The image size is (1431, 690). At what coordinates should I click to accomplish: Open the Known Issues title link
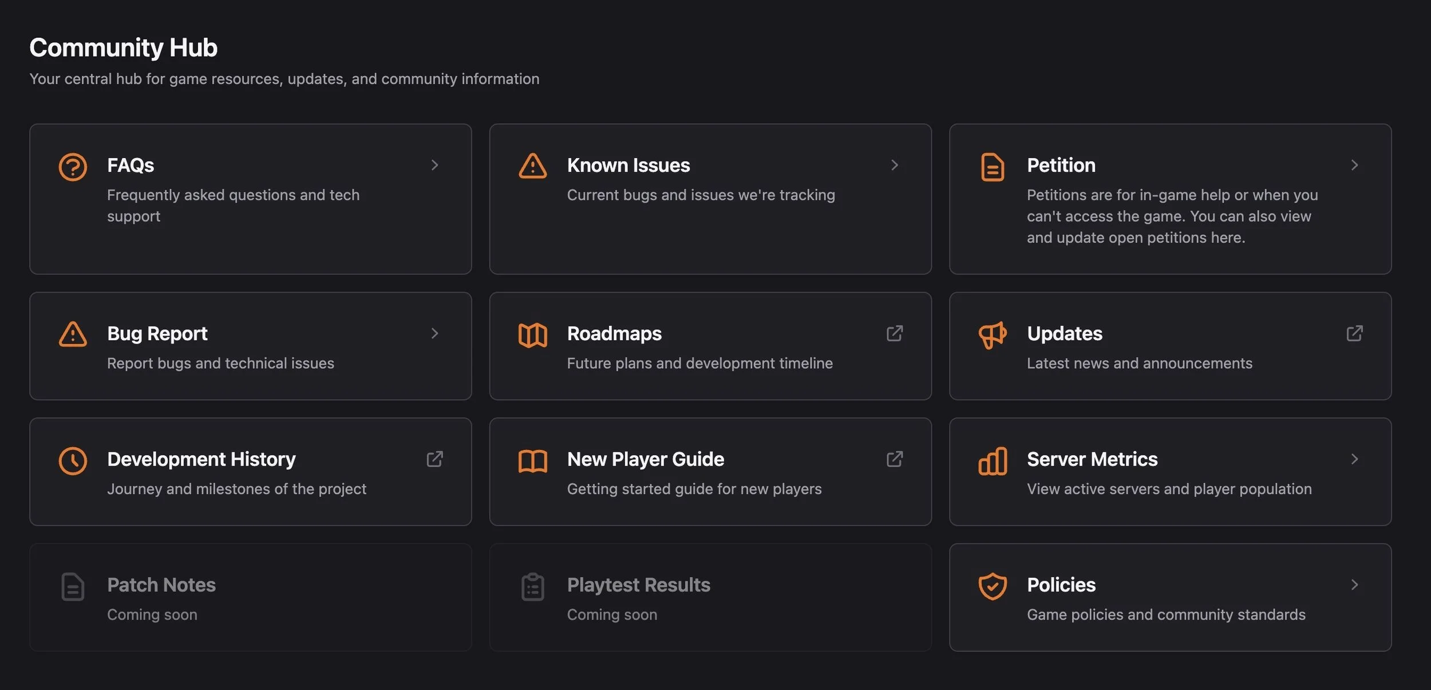pyautogui.click(x=628, y=165)
